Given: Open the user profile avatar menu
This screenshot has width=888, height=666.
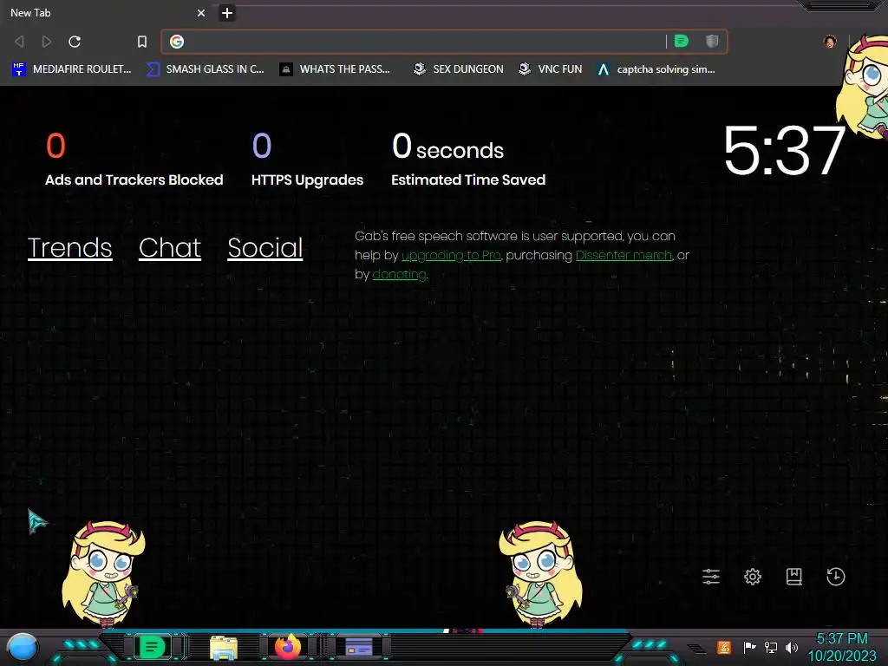Looking at the screenshot, I should [830, 42].
